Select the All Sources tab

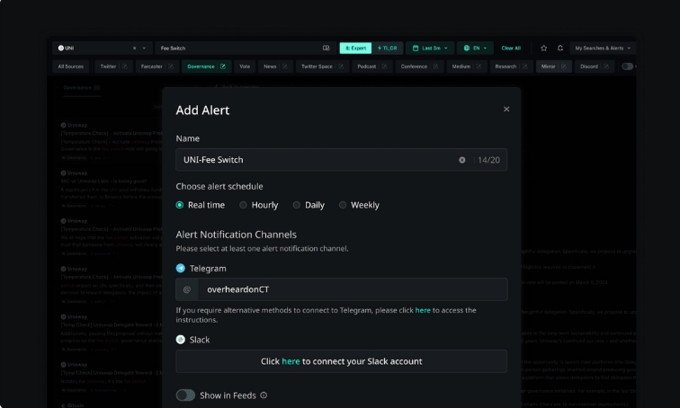(x=71, y=67)
